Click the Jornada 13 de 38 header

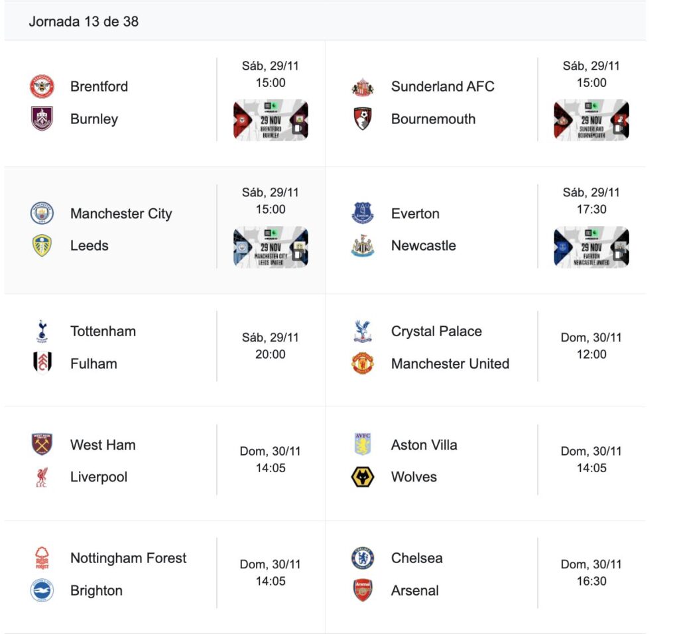click(x=84, y=21)
